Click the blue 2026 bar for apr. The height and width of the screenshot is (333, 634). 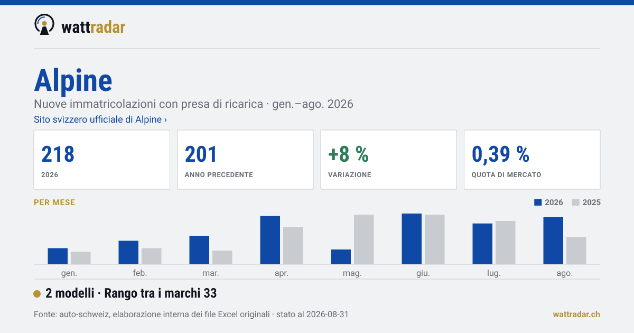(x=270, y=240)
